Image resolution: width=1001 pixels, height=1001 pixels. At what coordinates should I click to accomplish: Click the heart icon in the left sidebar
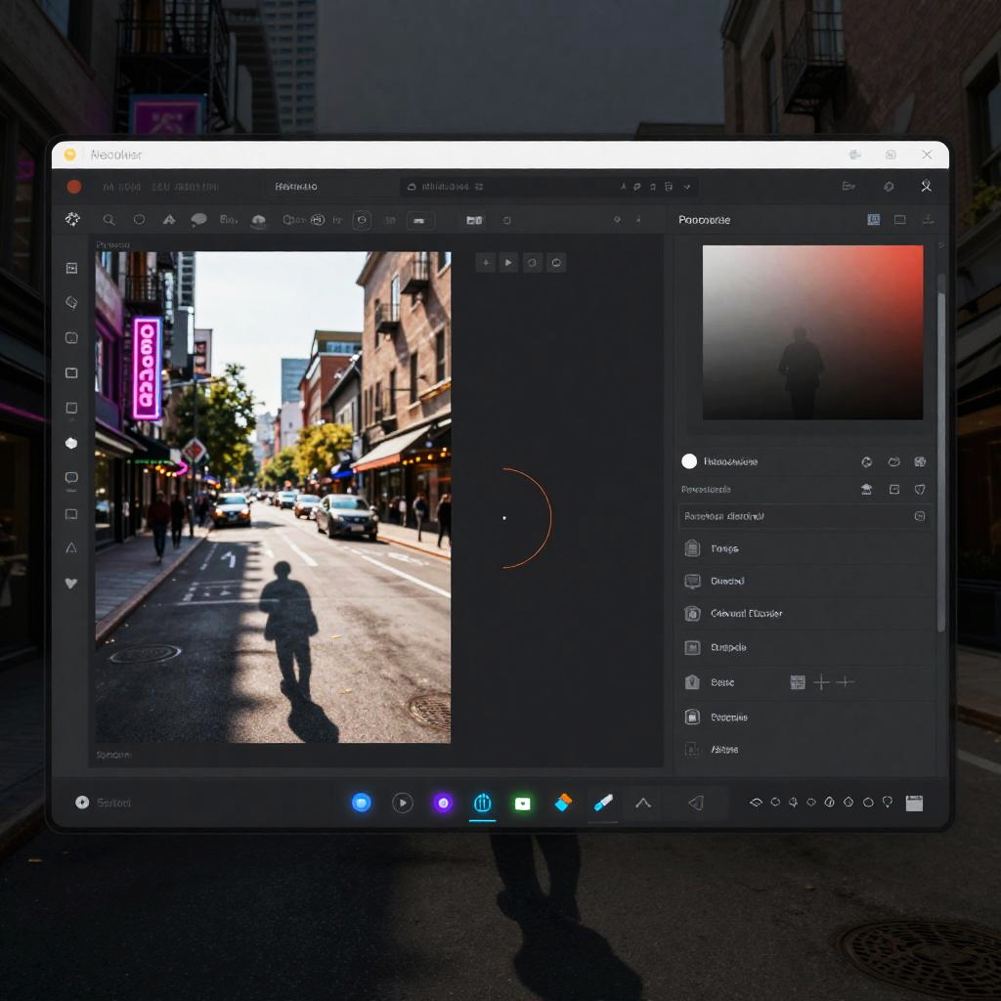click(71, 584)
